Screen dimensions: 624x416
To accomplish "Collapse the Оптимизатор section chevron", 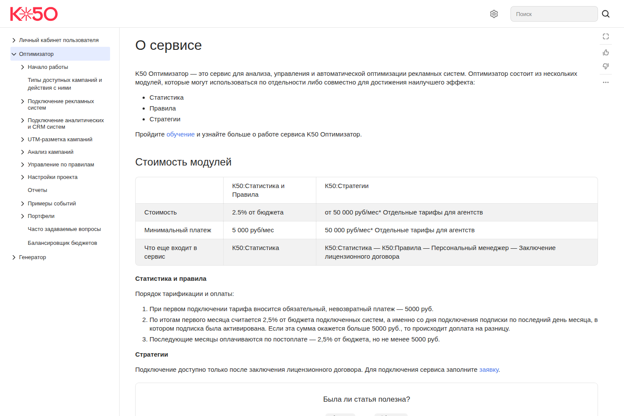I will tap(14, 54).
